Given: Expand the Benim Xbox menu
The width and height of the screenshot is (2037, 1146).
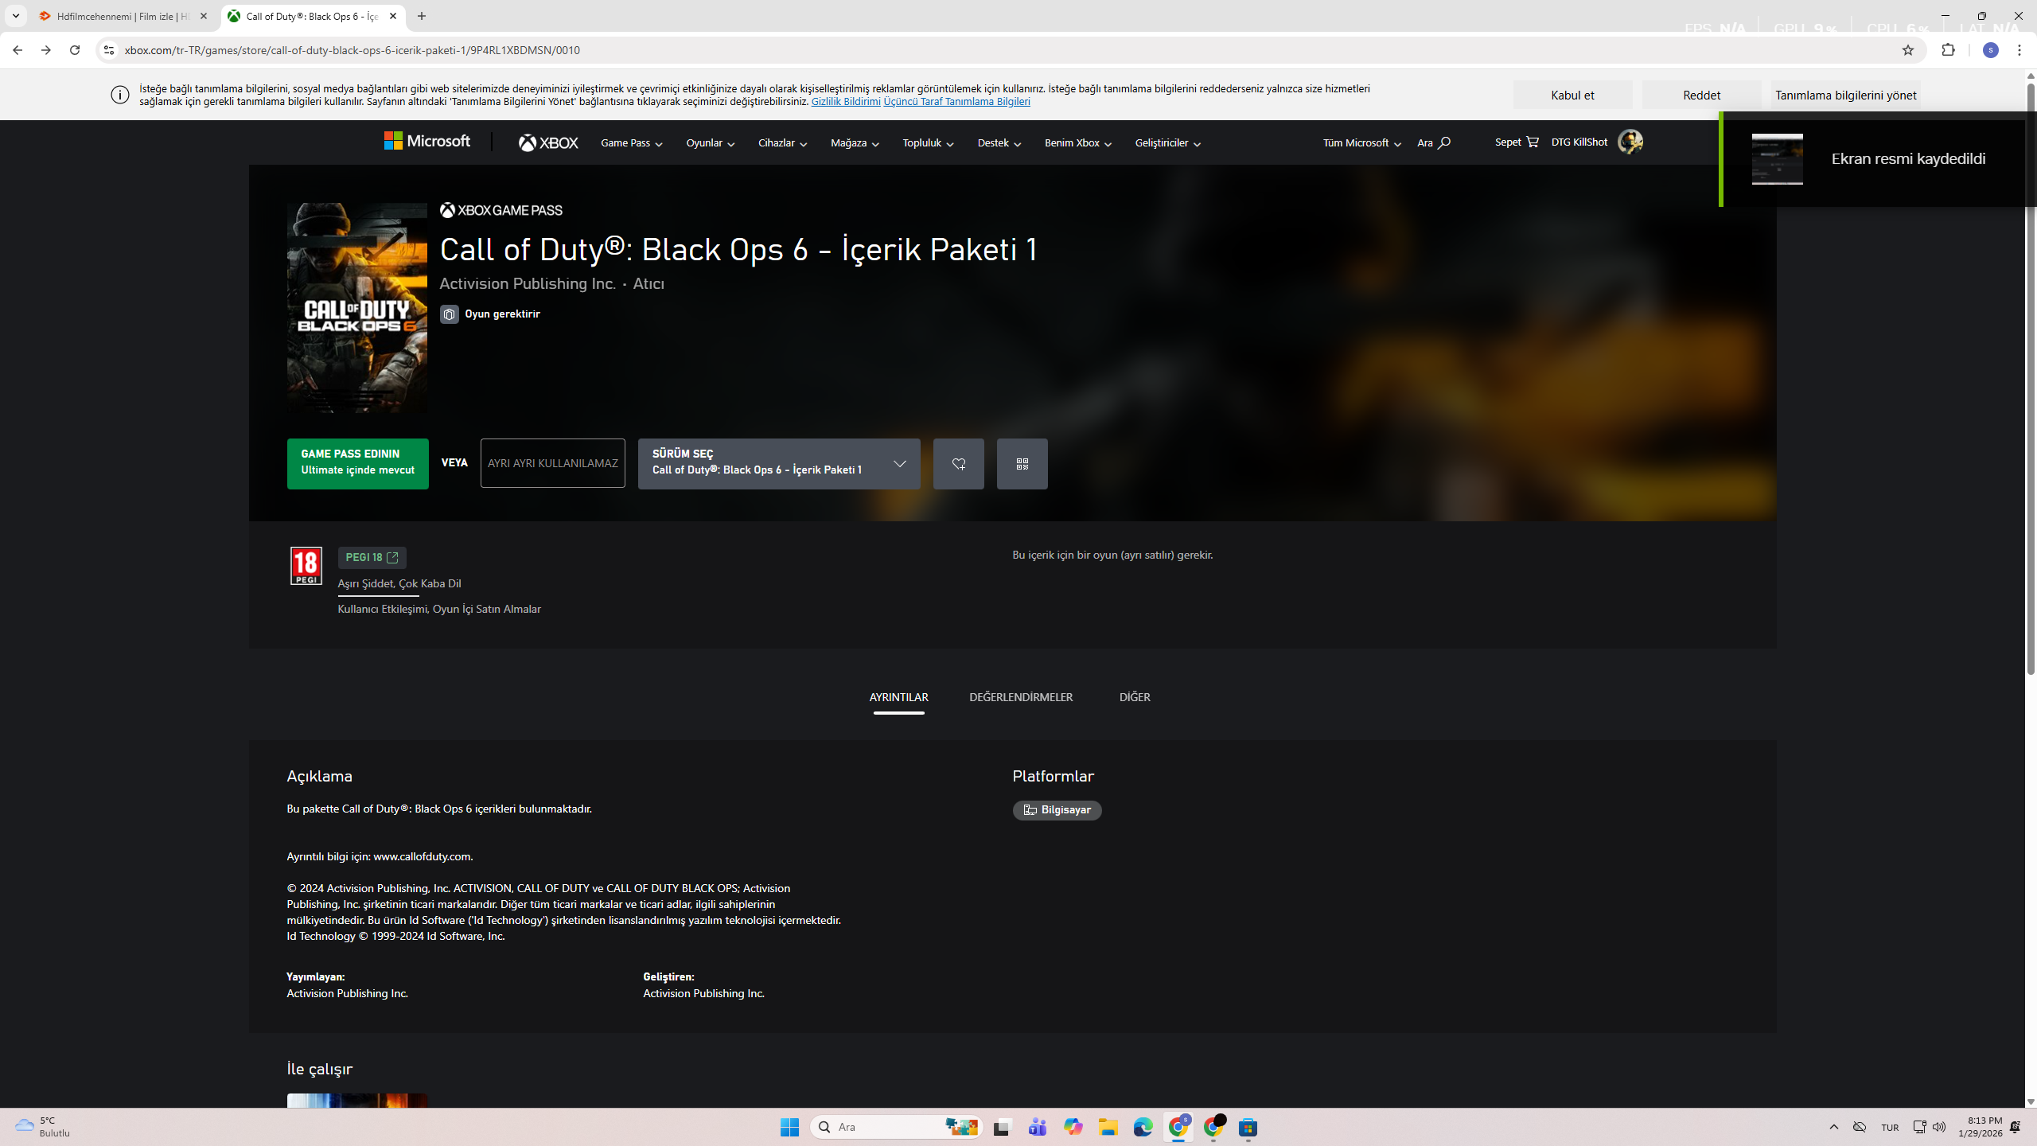Looking at the screenshot, I should pyautogui.click(x=1078, y=143).
